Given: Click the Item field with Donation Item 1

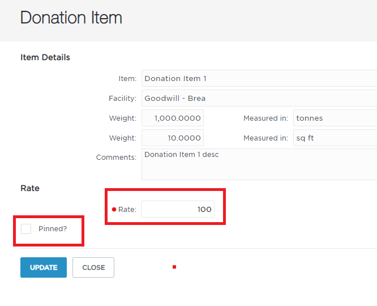Looking at the screenshot, I should [x=259, y=78].
